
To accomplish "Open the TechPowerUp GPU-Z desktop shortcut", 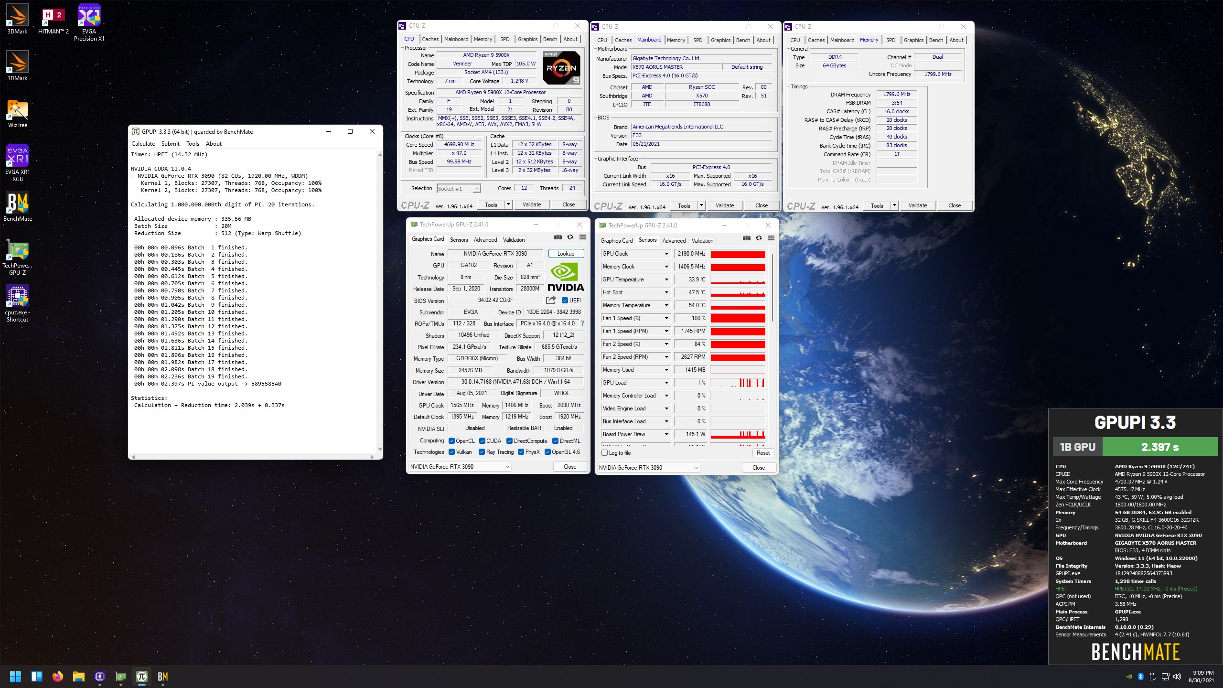I will [x=17, y=257].
